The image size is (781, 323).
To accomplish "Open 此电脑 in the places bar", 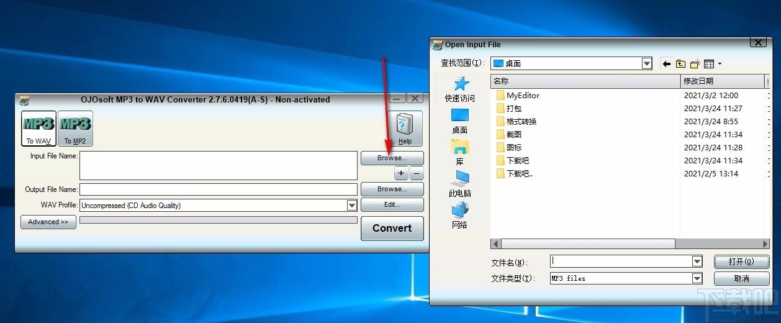I will [x=459, y=184].
